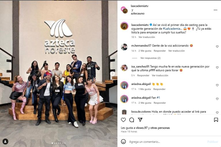Open the aztecauno profile link
The height and width of the screenshot is (147, 221).
tap(138, 13)
